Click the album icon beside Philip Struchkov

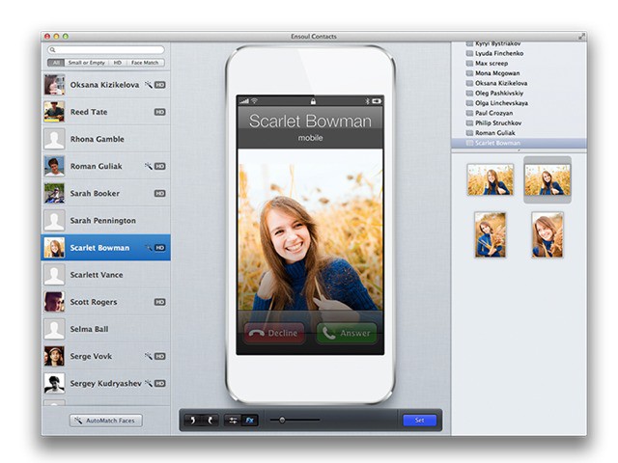click(469, 123)
